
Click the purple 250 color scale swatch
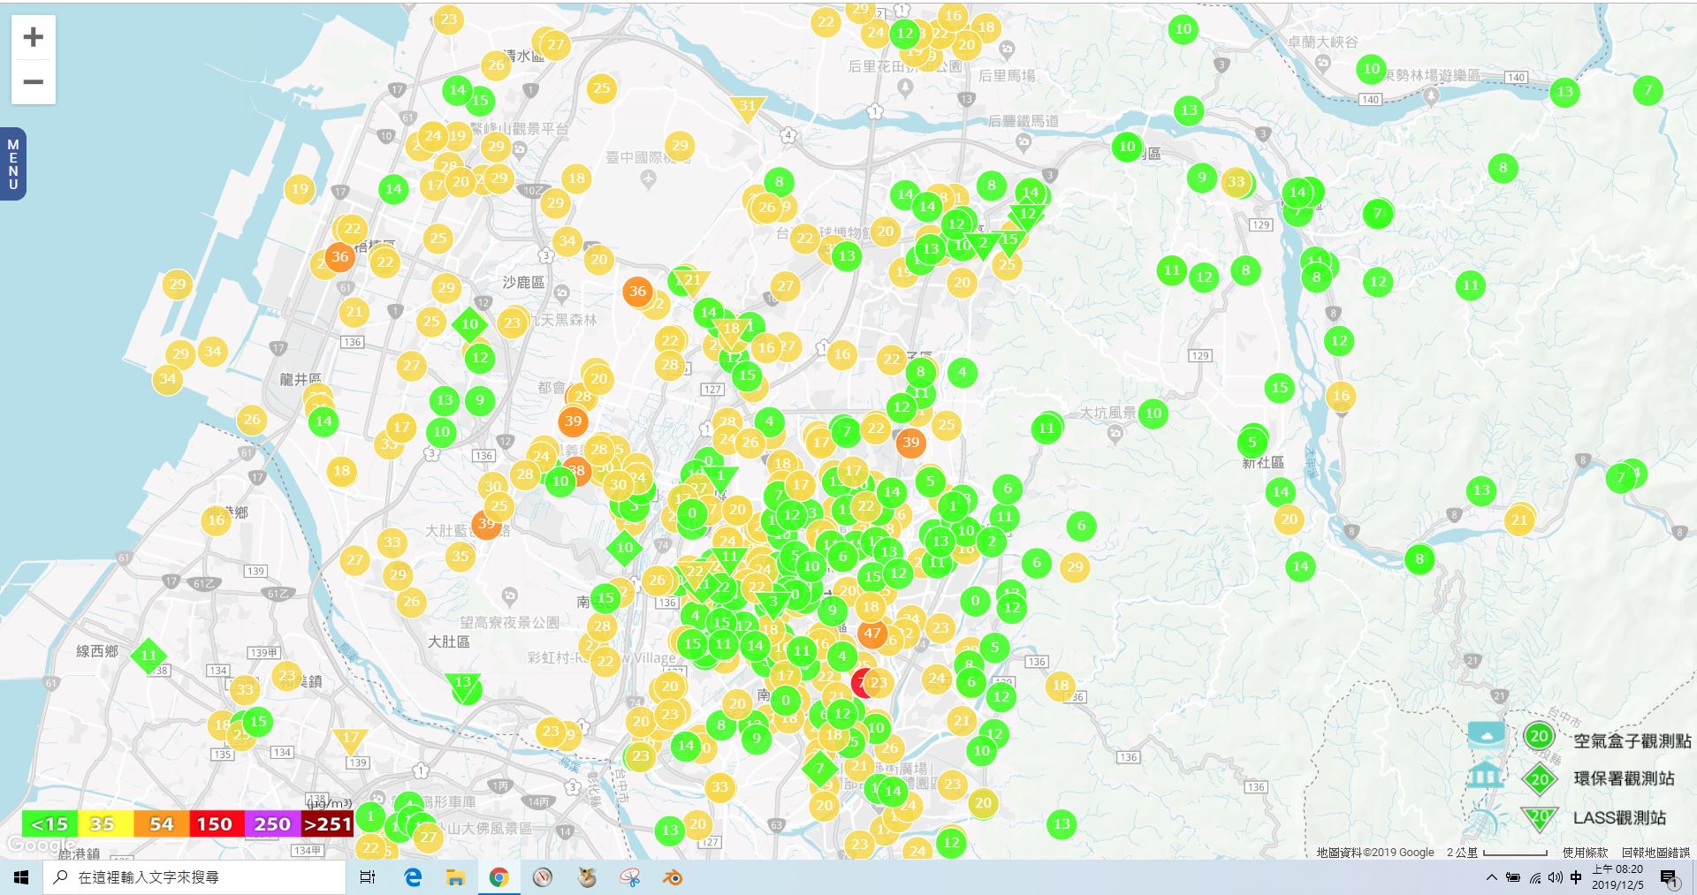point(272,823)
